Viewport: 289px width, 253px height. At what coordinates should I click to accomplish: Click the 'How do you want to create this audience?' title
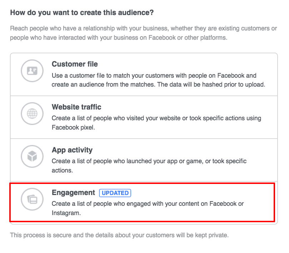pos(82,13)
